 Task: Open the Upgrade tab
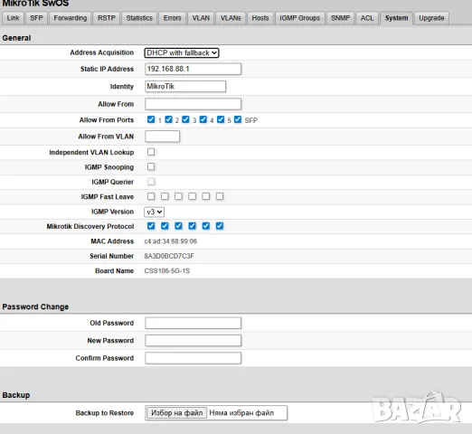click(431, 18)
